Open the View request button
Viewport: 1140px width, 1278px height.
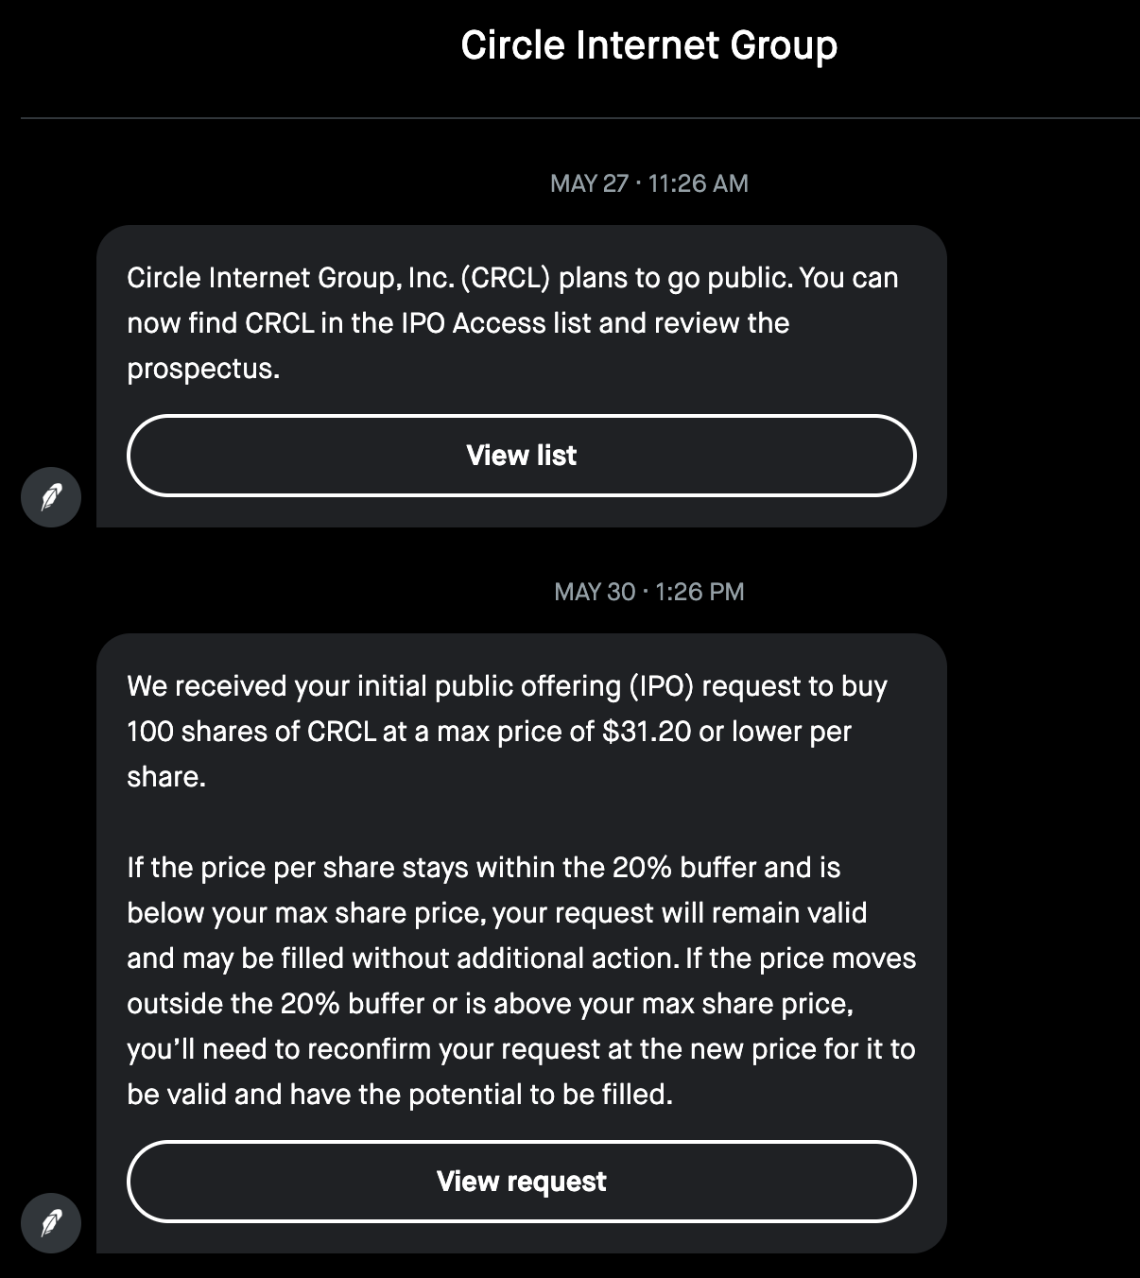coord(521,1182)
